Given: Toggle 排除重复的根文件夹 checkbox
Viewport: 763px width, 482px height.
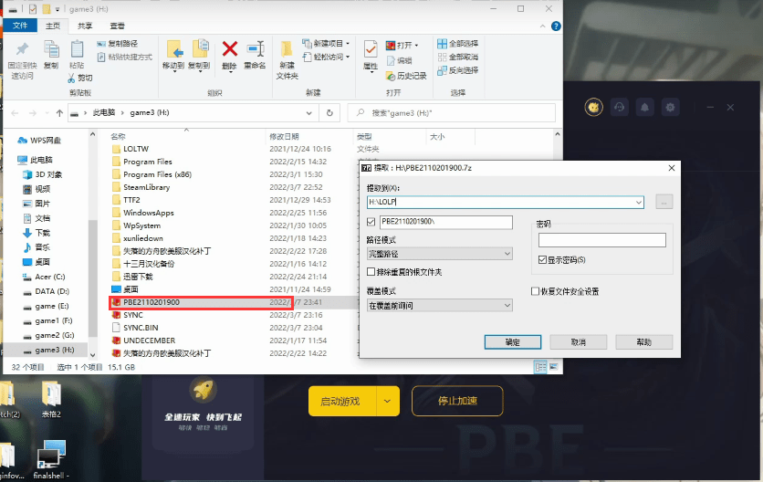Looking at the screenshot, I should [371, 272].
